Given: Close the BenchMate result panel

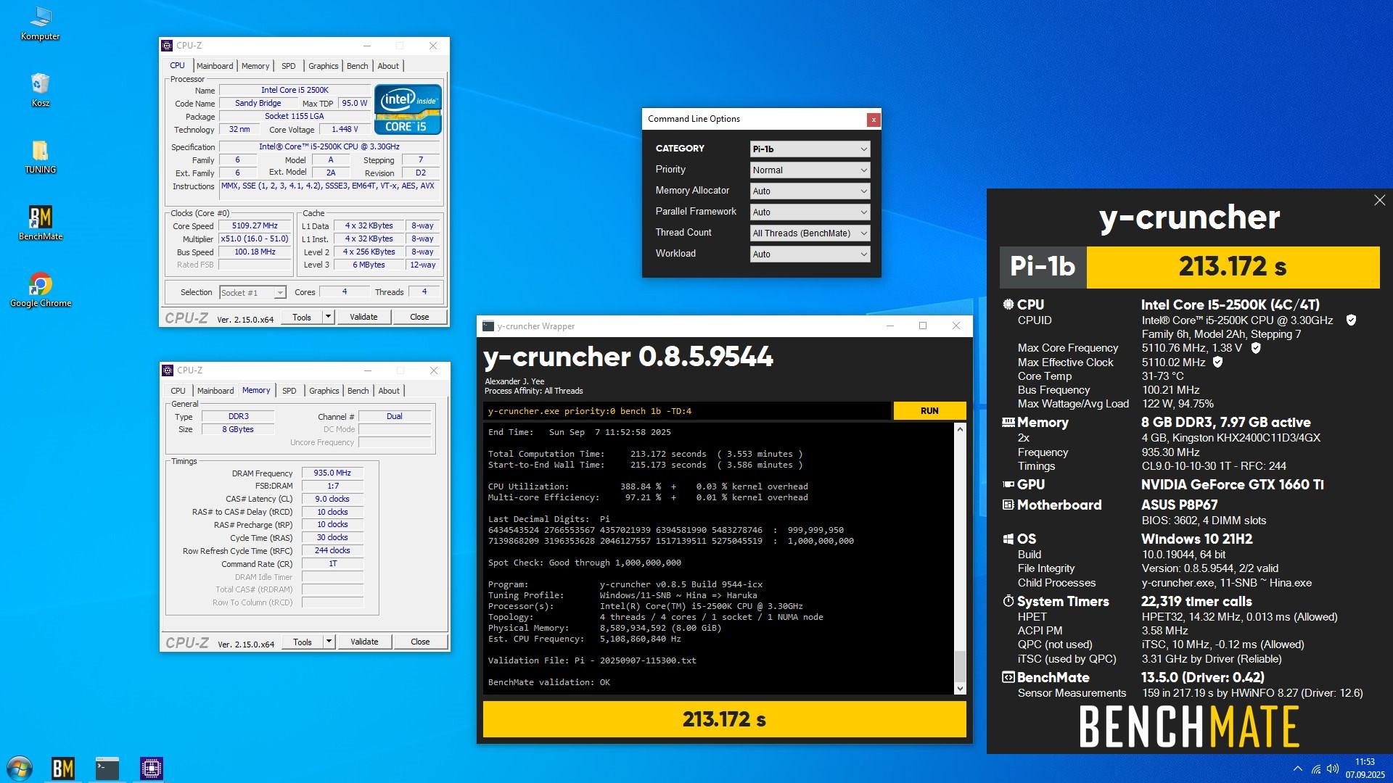Looking at the screenshot, I should pyautogui.click(x=1379, y=200).
